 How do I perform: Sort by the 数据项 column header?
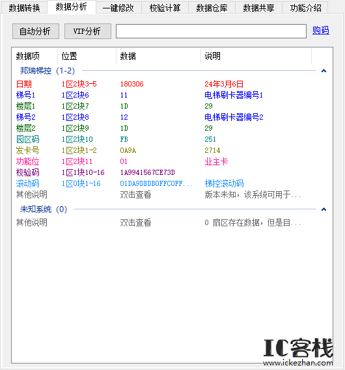(34, 56)
